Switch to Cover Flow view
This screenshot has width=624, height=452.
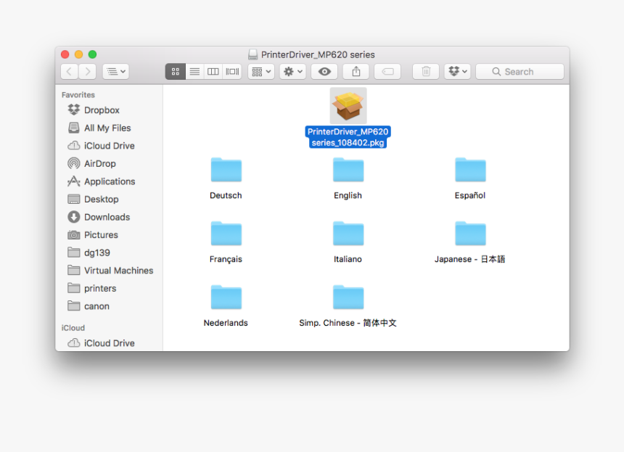click(x=232, y=72)
